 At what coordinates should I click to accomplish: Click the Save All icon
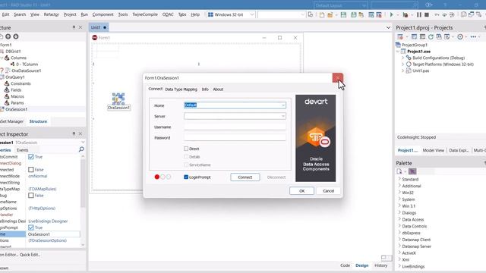pos(354,14)
